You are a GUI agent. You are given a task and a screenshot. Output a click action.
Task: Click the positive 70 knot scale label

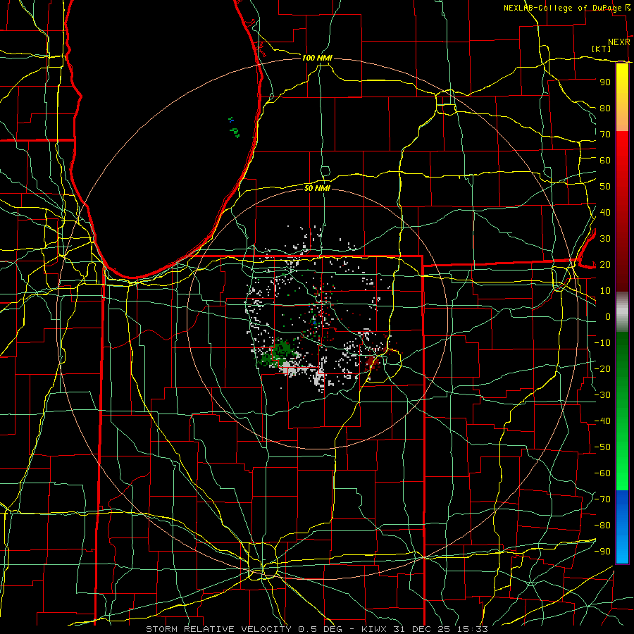pos(605,135)
